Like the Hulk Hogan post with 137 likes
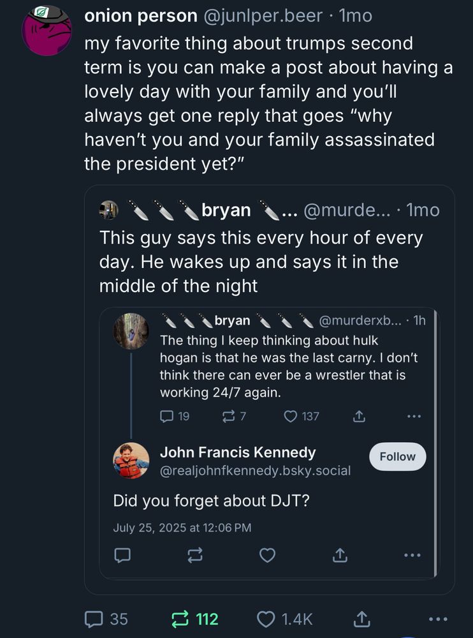This screenshot has width=473, height=638. pos(291,416)
